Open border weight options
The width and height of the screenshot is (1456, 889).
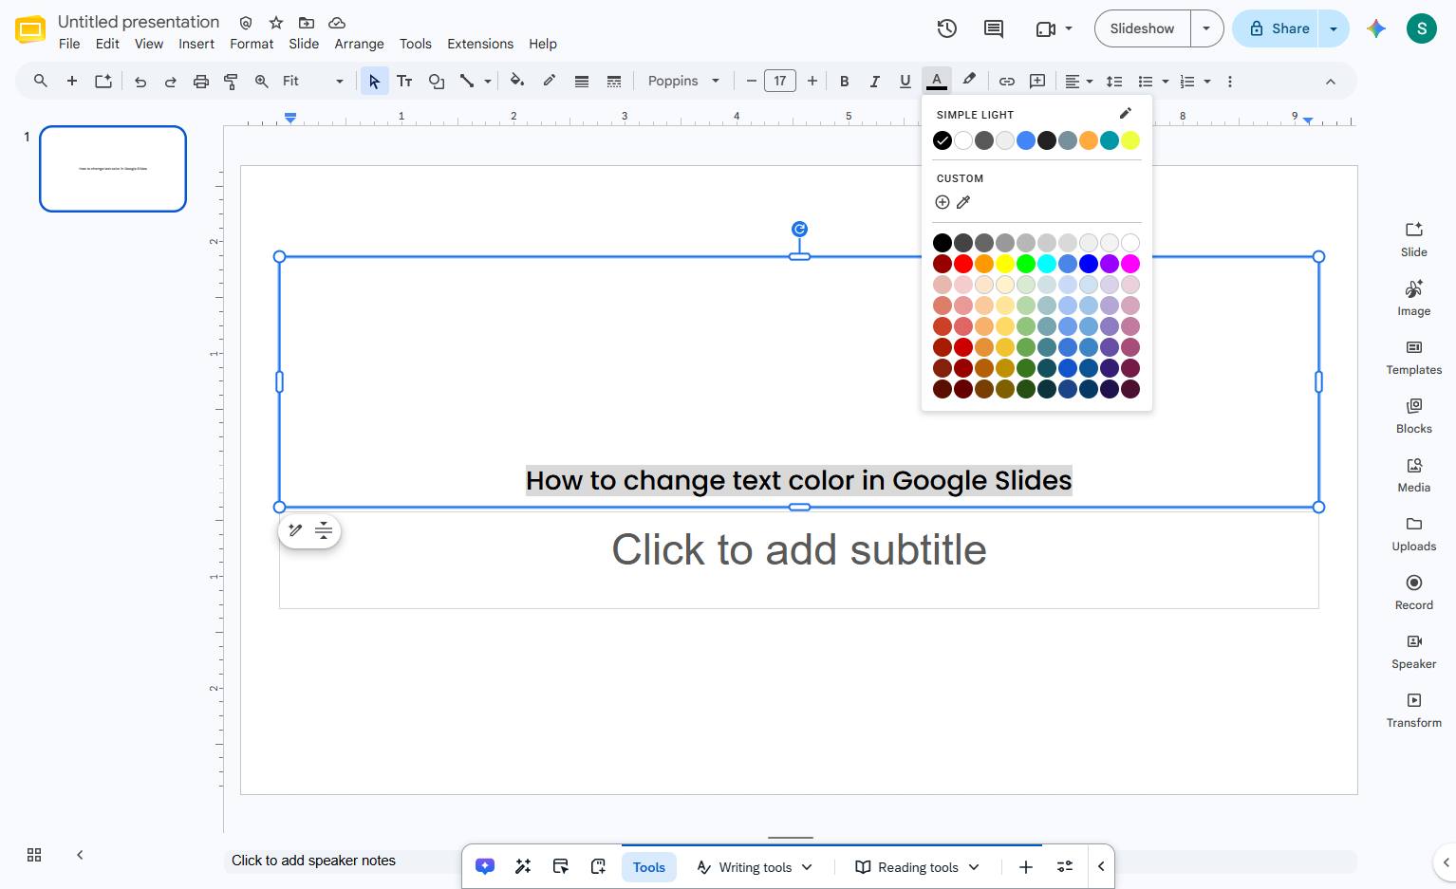tap(582, 82)
